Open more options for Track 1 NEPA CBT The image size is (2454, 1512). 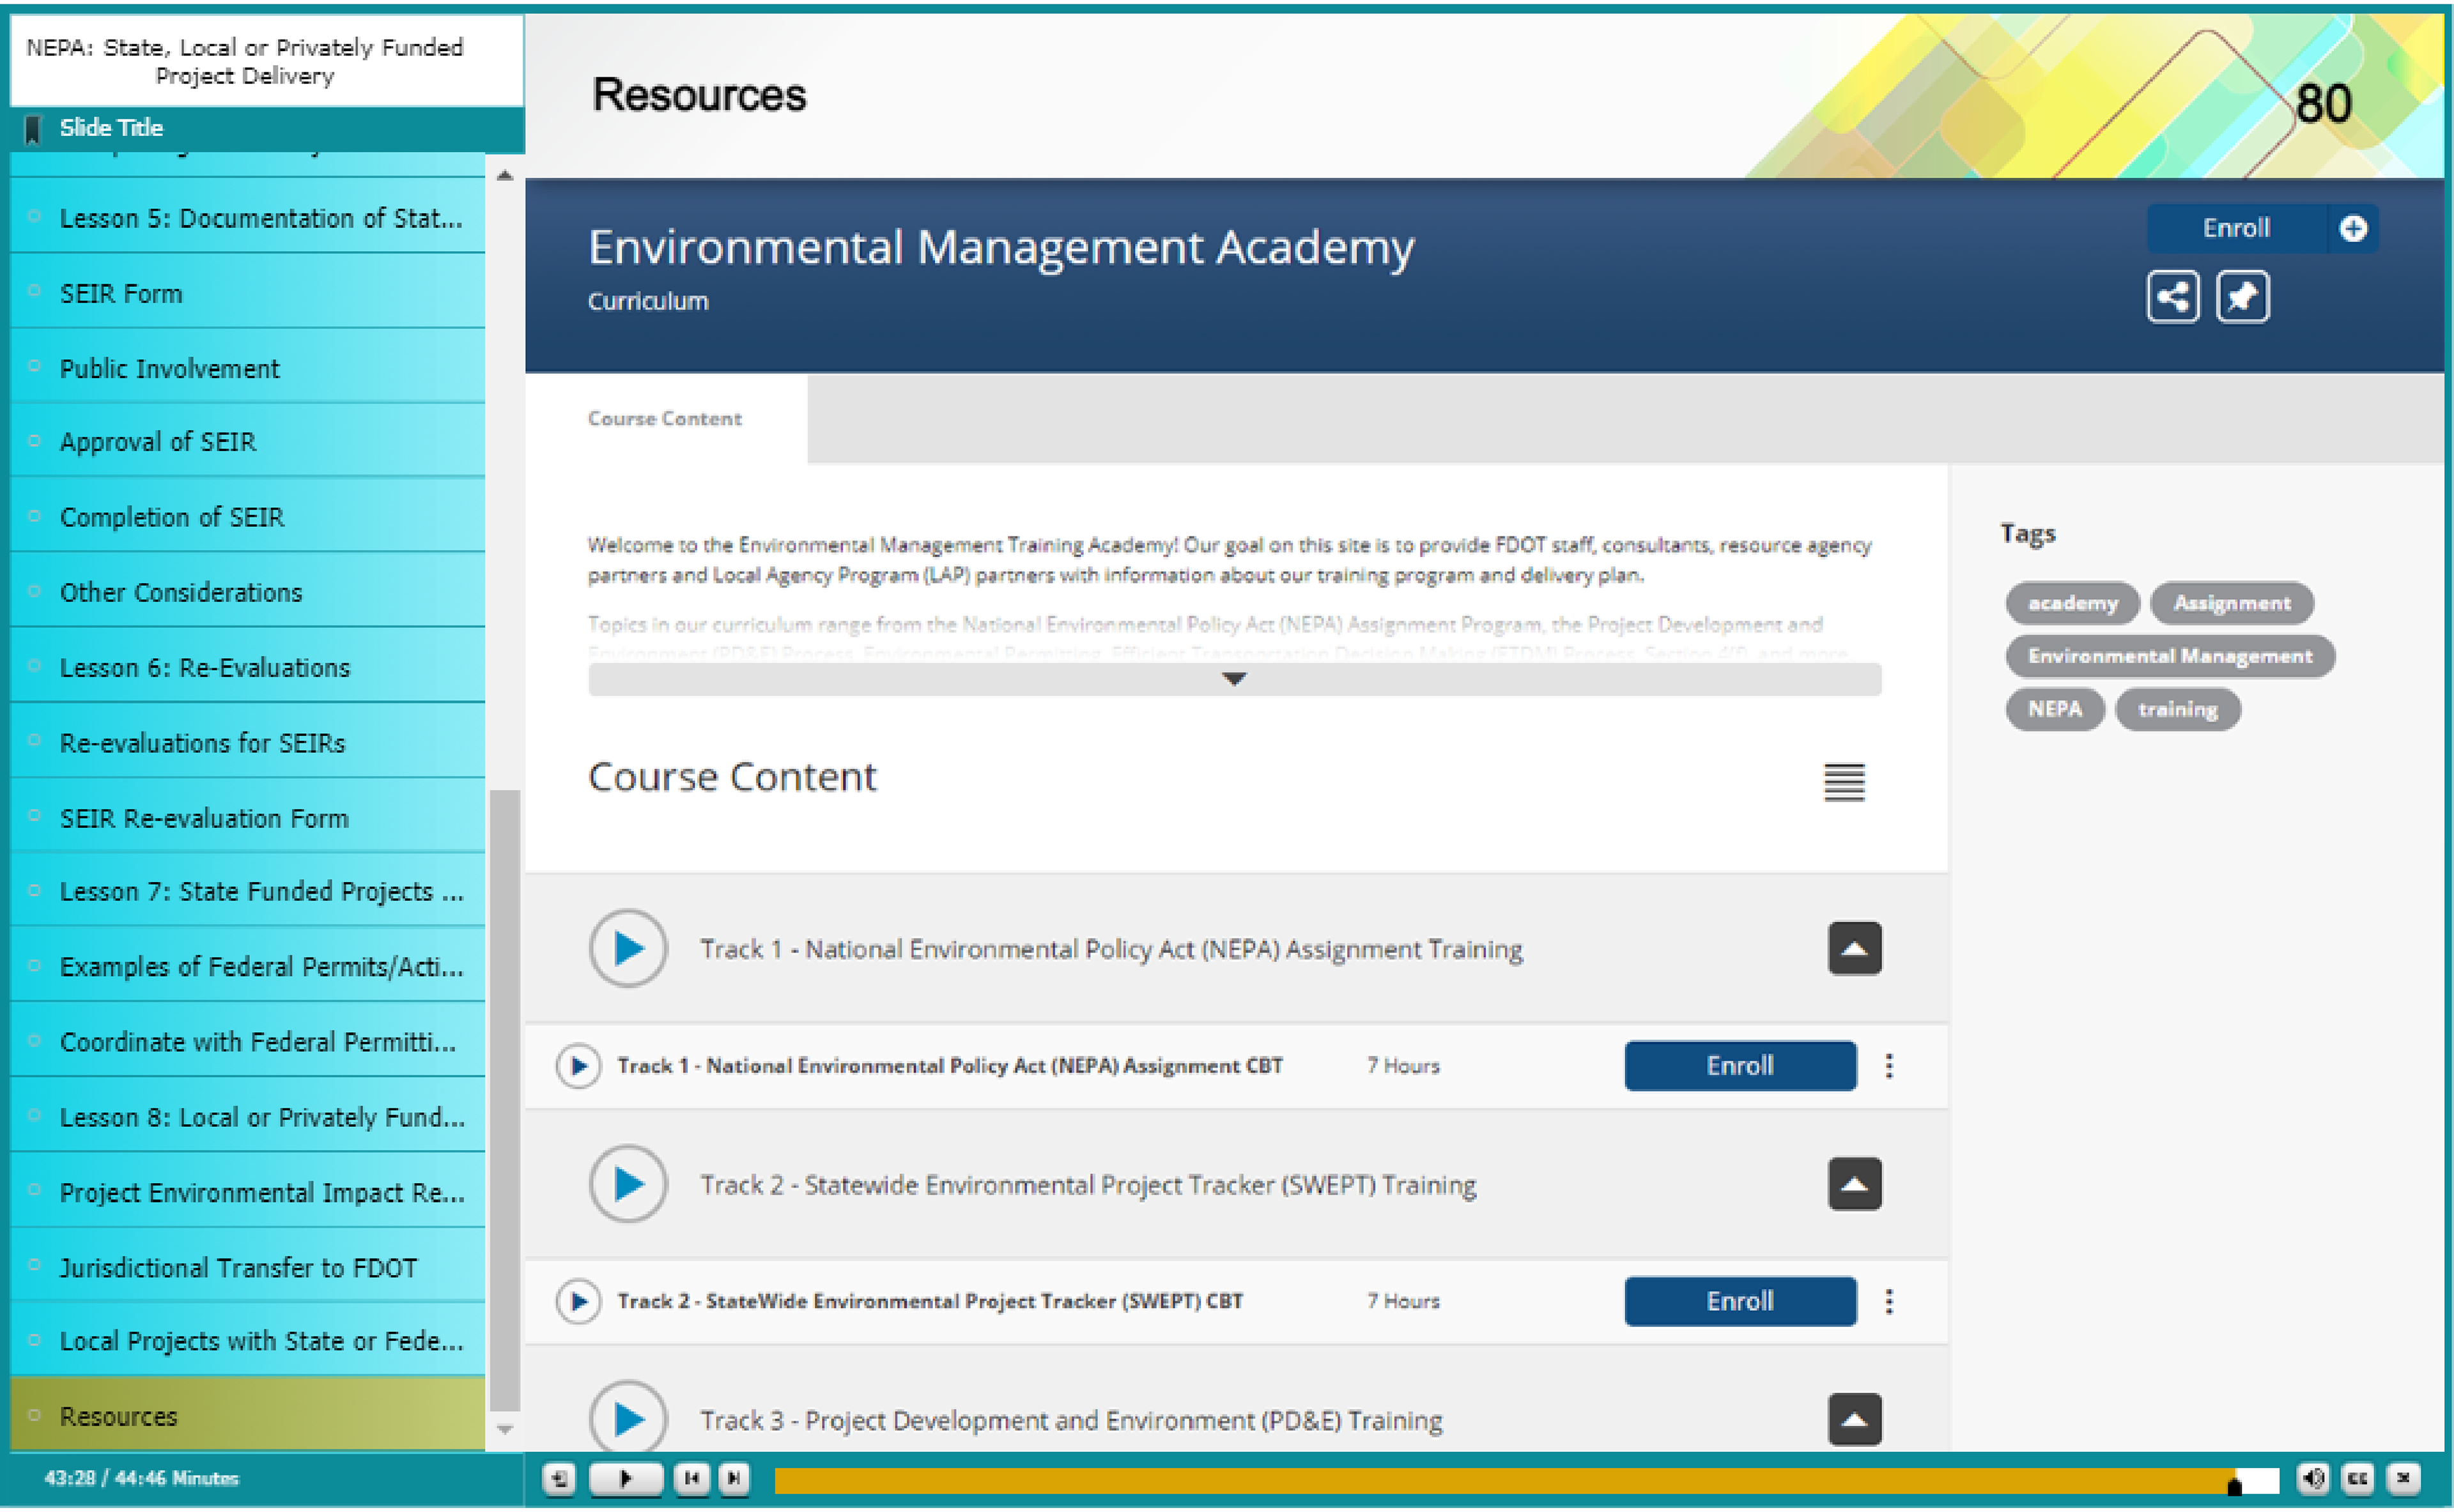tap(1889, 1066)
